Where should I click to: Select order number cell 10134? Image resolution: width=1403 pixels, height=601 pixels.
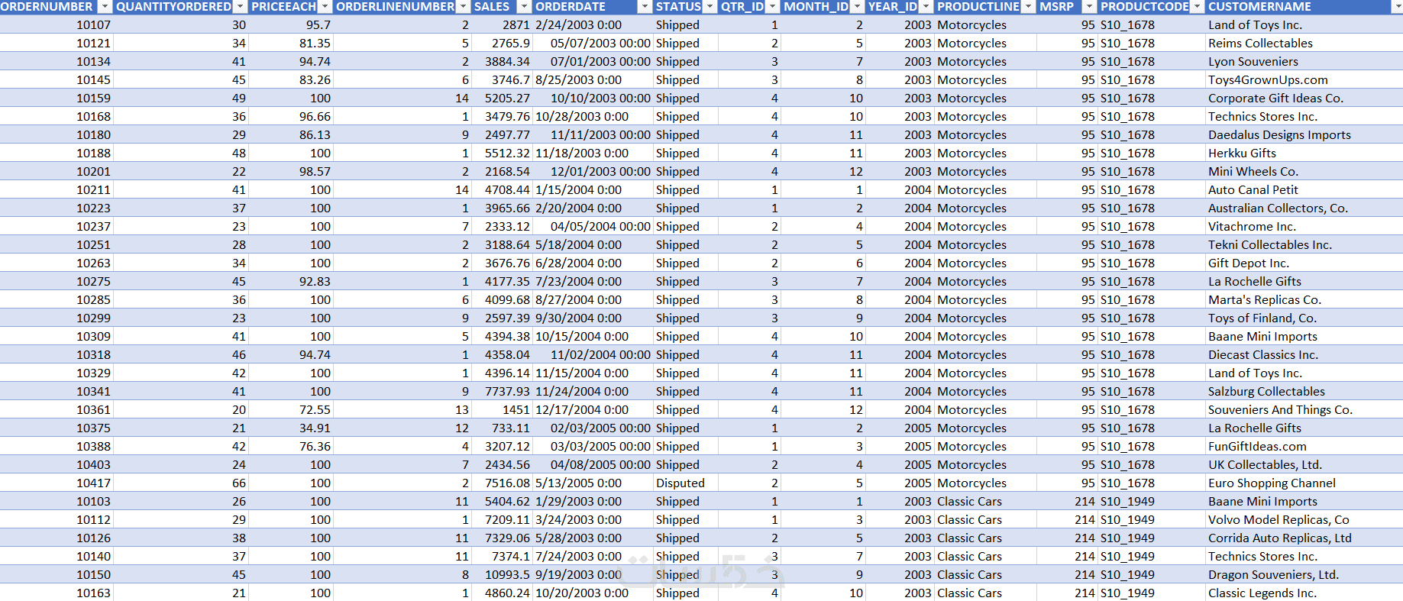57,62
